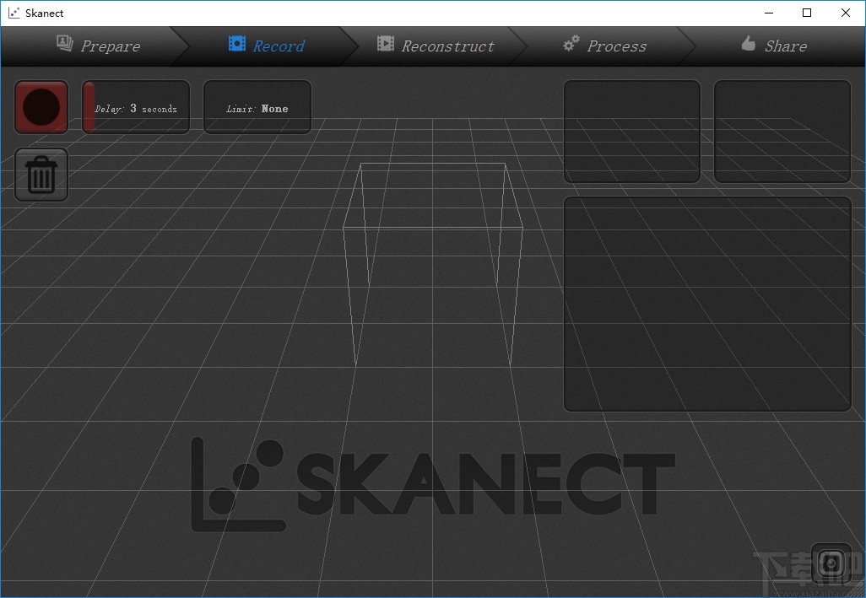866x598 pixels.
Task: Open the Limit: None setting
Action: (x=257, y=107)
